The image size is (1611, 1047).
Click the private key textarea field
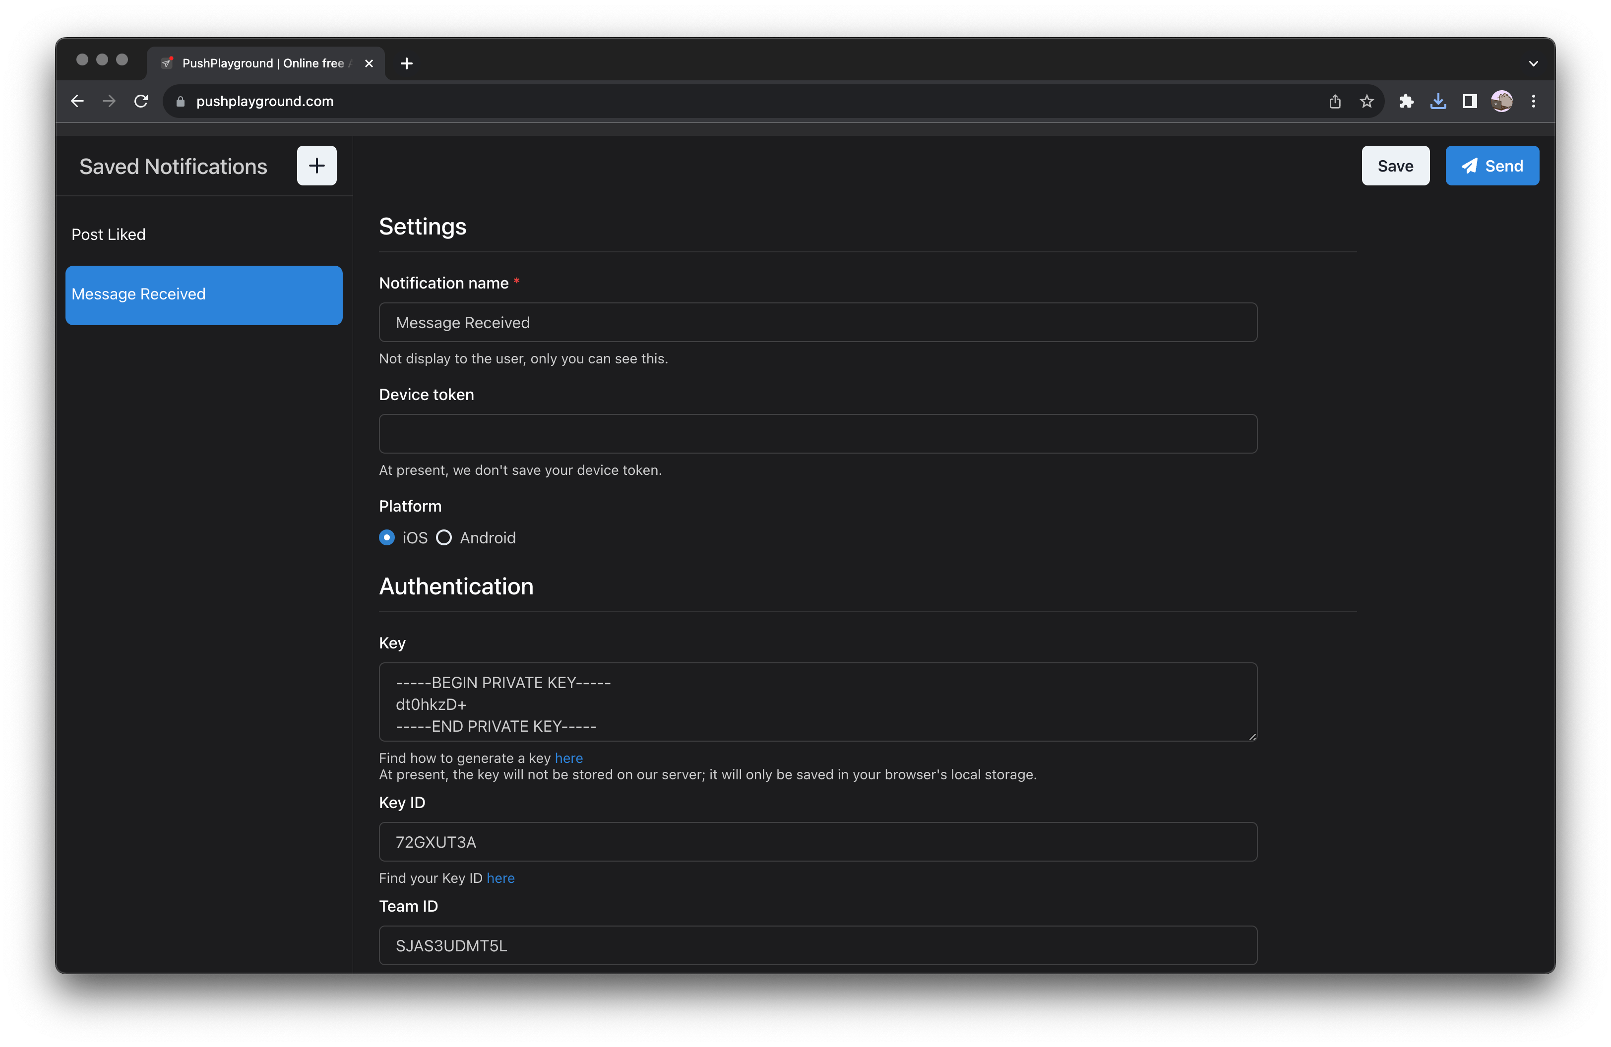pos(817,701)
